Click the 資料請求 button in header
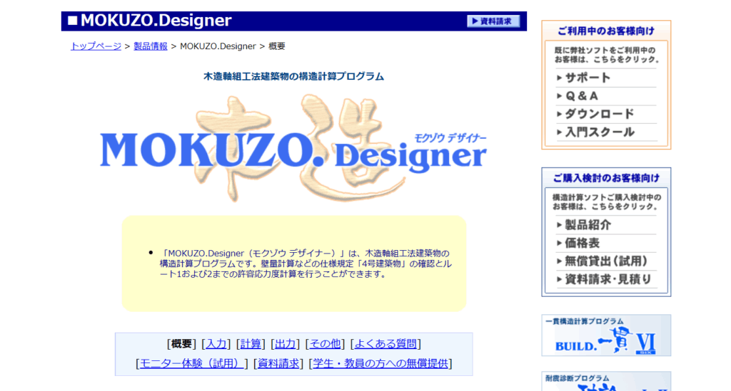 pos(493,21)
